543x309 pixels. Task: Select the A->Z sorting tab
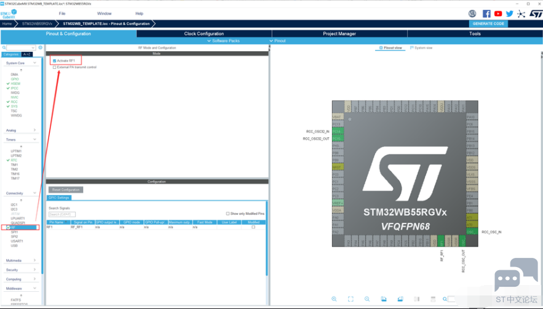pyautogui.click(x=26, y=54)
